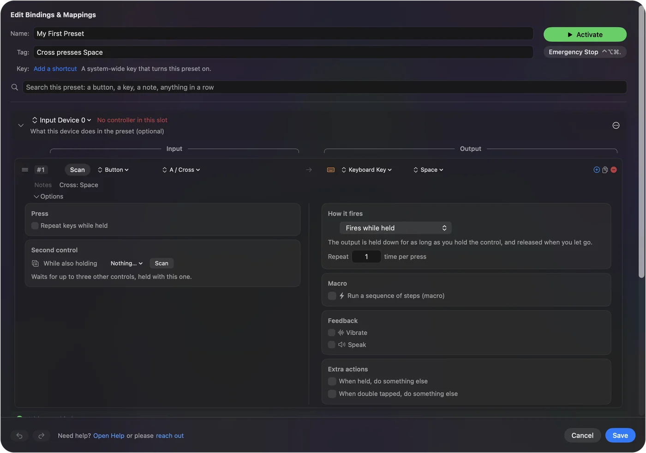Check When double tapped, do something else
This screenshot has width=646, height=453.
(332, 393)
